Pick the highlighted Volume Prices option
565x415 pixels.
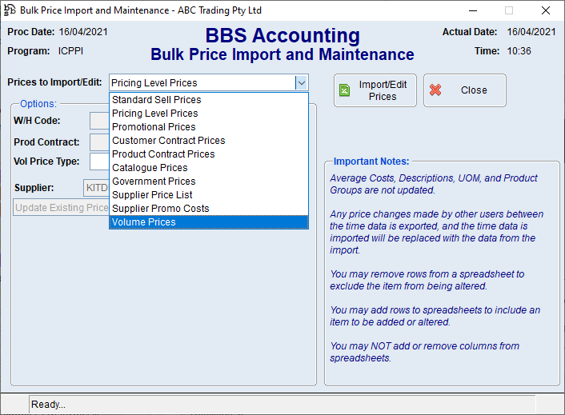pos(144,222)
